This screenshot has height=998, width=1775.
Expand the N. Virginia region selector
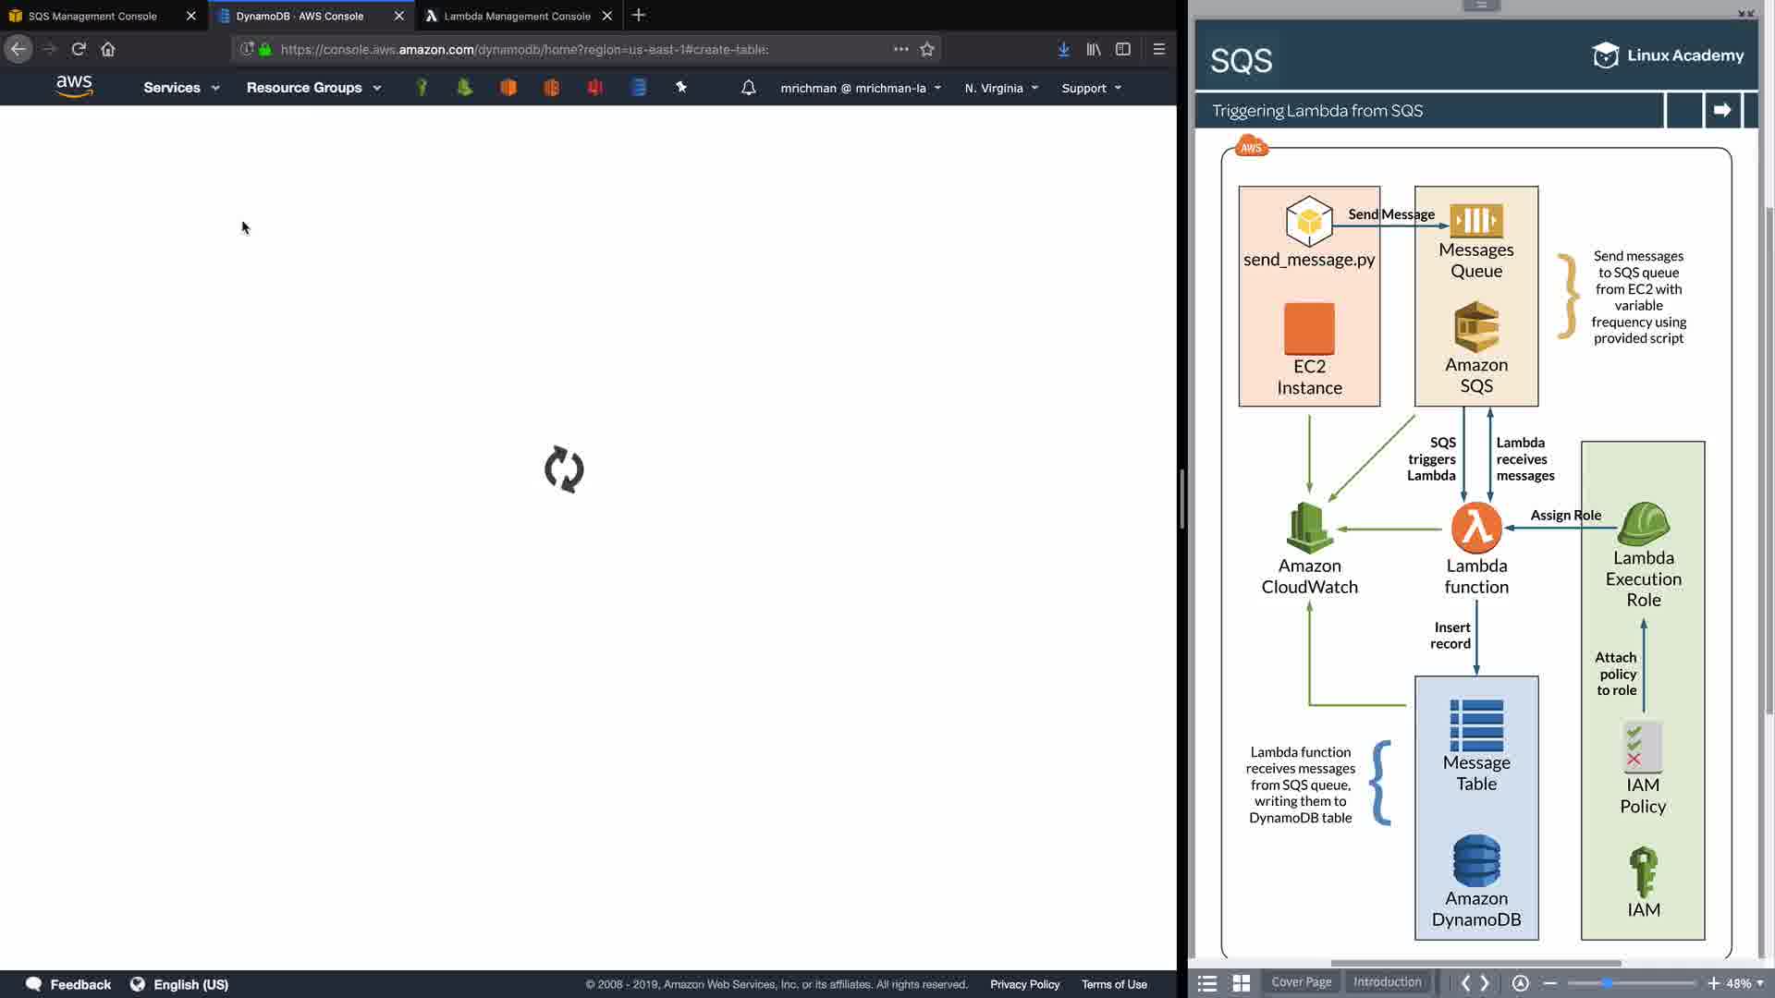click(1001, 88)
